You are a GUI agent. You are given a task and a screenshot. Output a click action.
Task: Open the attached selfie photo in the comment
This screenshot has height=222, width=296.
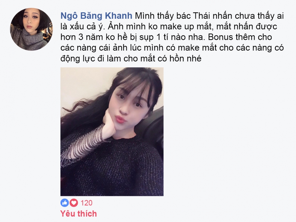pyautogui.click(x=112, y=132)
